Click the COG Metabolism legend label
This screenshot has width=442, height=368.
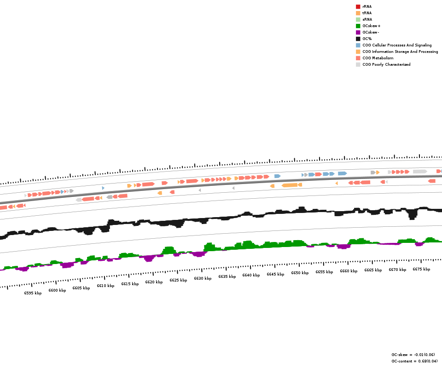point(378,58)
